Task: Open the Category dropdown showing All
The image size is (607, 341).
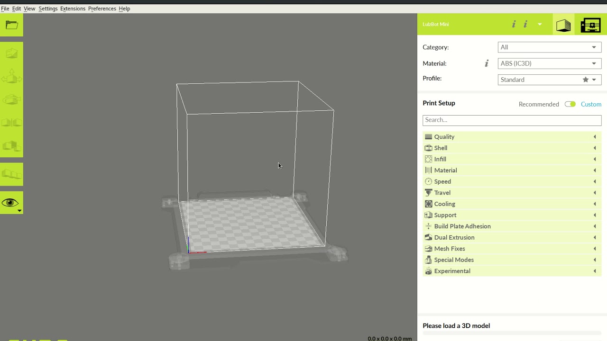Action: coord(550,47)
